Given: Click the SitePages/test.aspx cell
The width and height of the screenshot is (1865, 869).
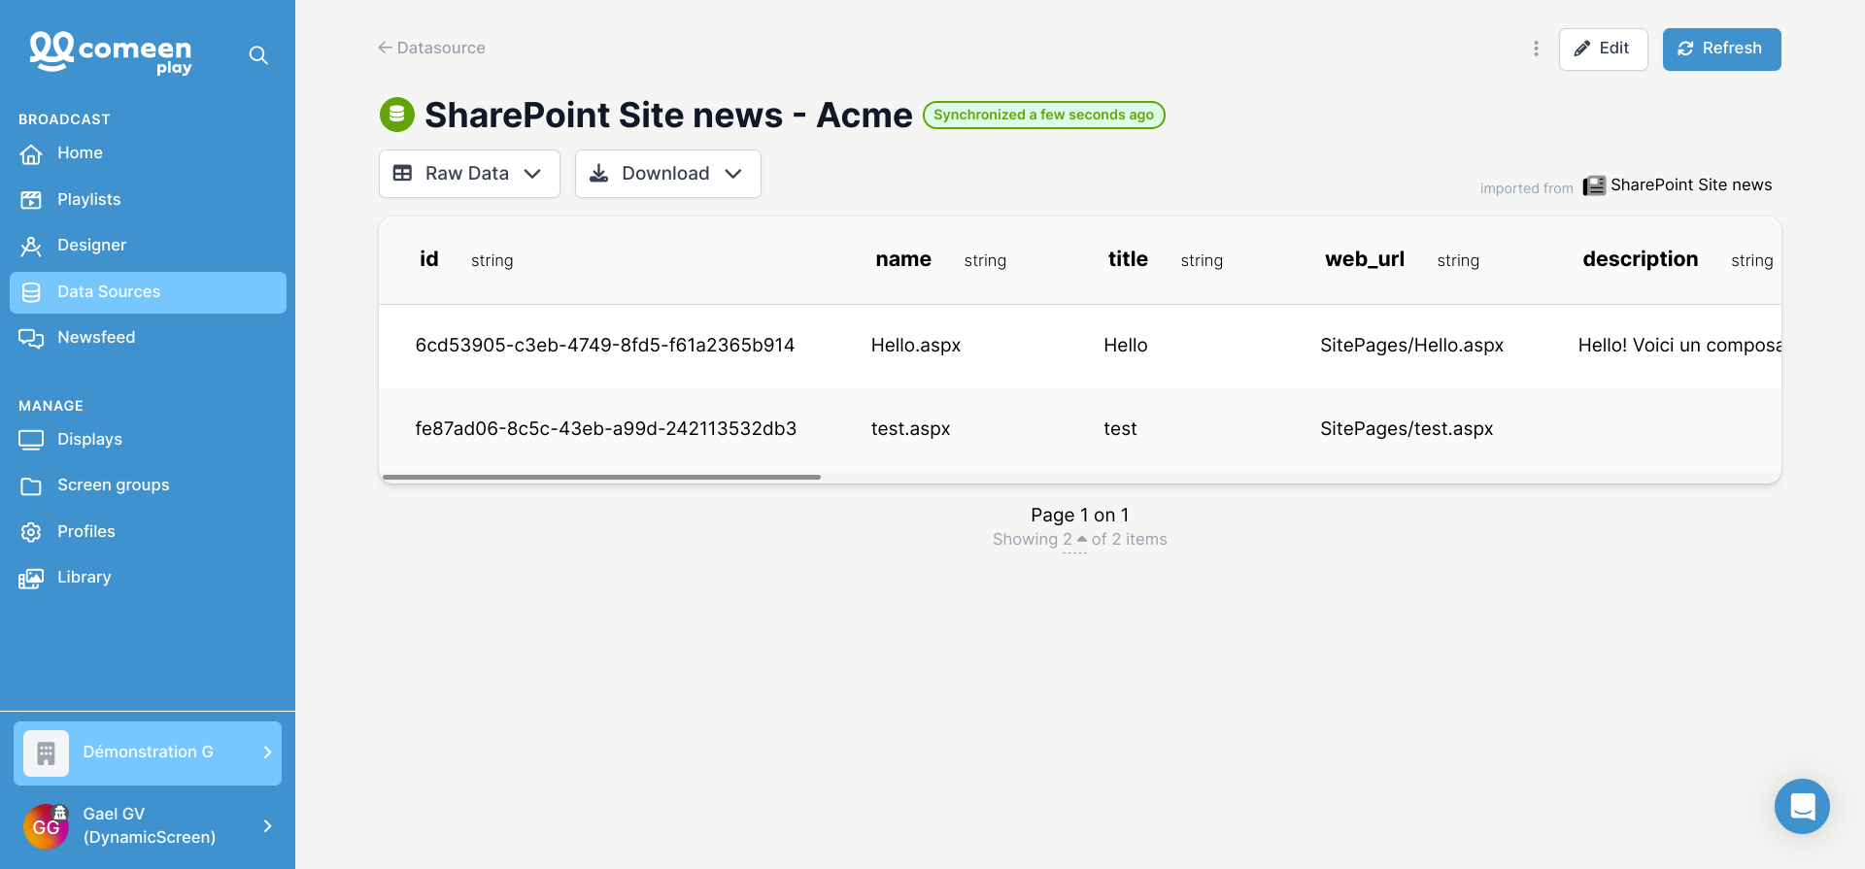Looking at the screenshot, I should 1407,429.
